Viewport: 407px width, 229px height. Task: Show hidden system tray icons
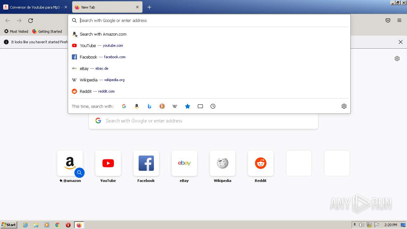[x=355, y=225]
